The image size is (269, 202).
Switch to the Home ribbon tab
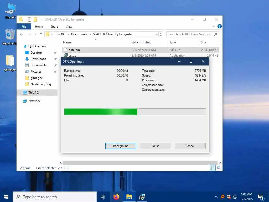pos(39,27)
